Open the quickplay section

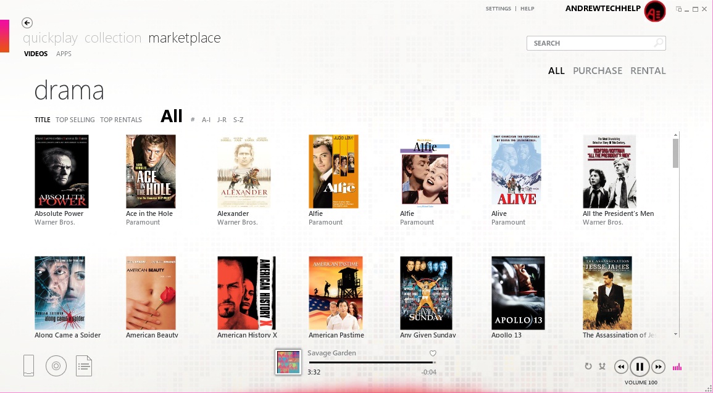point(51,38)
